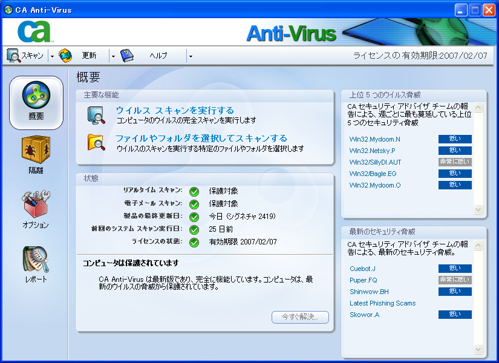This screenshot has width=499, height=363.
Task: Click scroll-up arrow in 最新のセキュリティ脅威 panel
Action: tap(478, 245)
